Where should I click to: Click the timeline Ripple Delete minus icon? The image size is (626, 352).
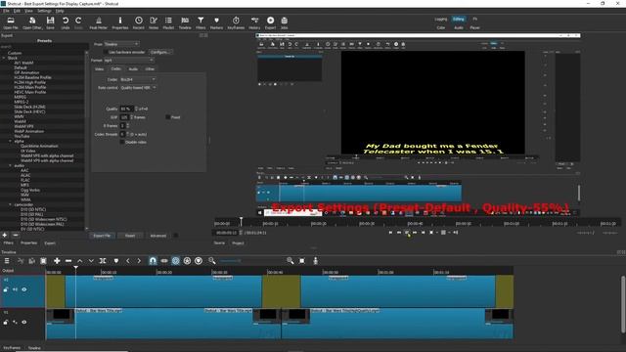68,261
